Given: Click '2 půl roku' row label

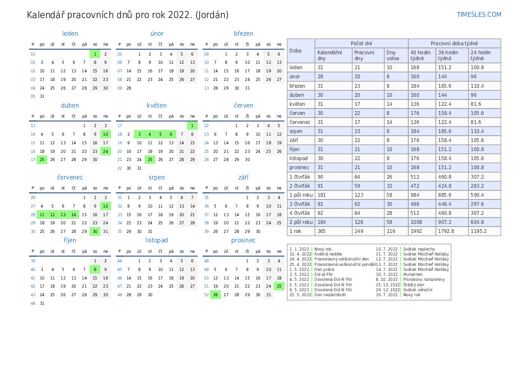Looking at the screenshot, I should click(301, 222).
